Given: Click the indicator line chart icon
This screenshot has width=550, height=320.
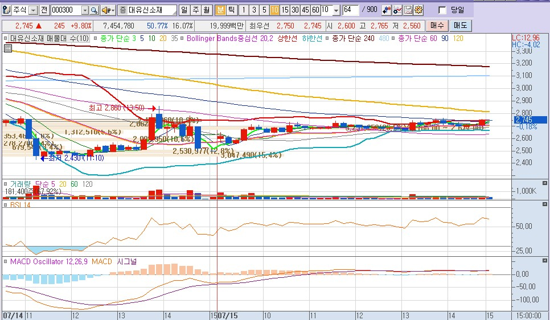Looking at the screenshot, I should pyautogui.click(x=398, y=10).
